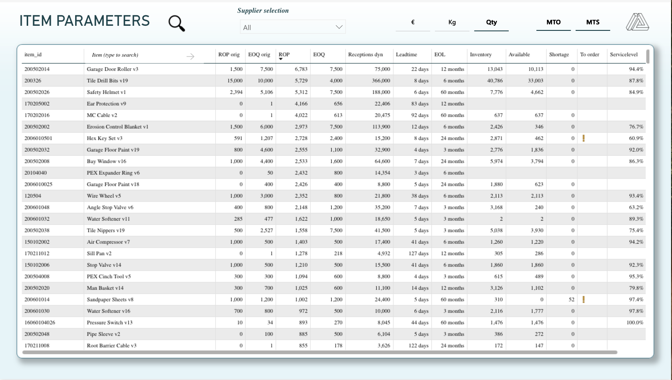Disable the MTS items filter
This screenshot has height=380, width=672.
click(x=593, y=22)
